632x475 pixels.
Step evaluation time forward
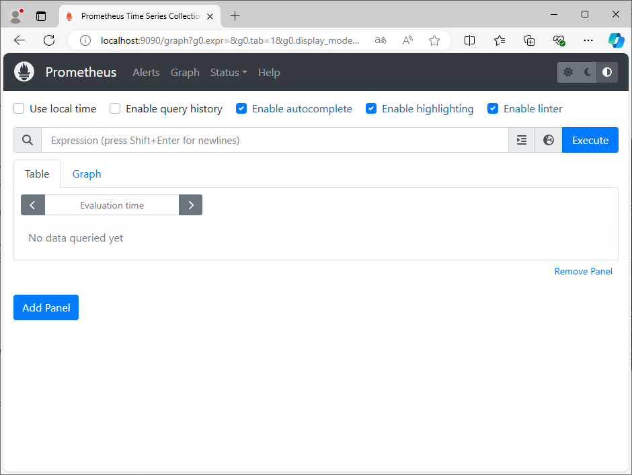pos(191,205)
